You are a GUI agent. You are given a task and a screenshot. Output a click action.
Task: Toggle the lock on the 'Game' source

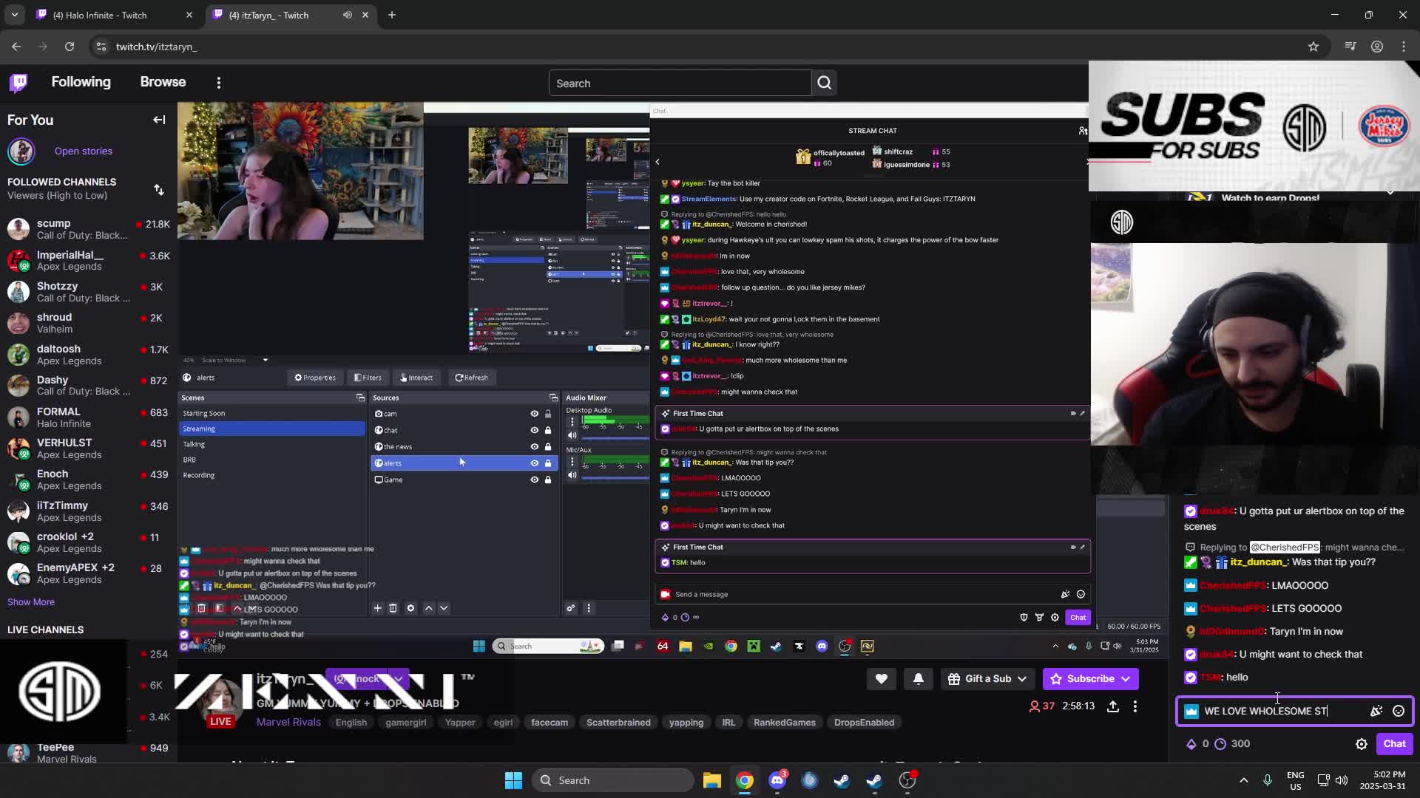(x=548, y=480)
